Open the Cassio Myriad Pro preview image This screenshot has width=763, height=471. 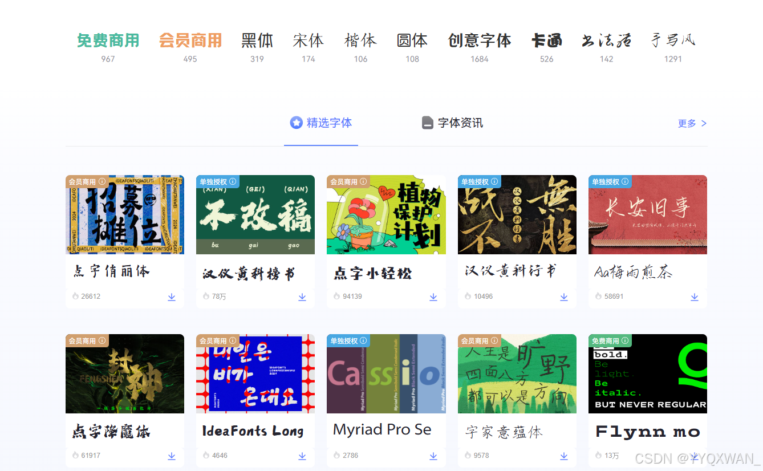pyautogui.click(x=386, y=373)
